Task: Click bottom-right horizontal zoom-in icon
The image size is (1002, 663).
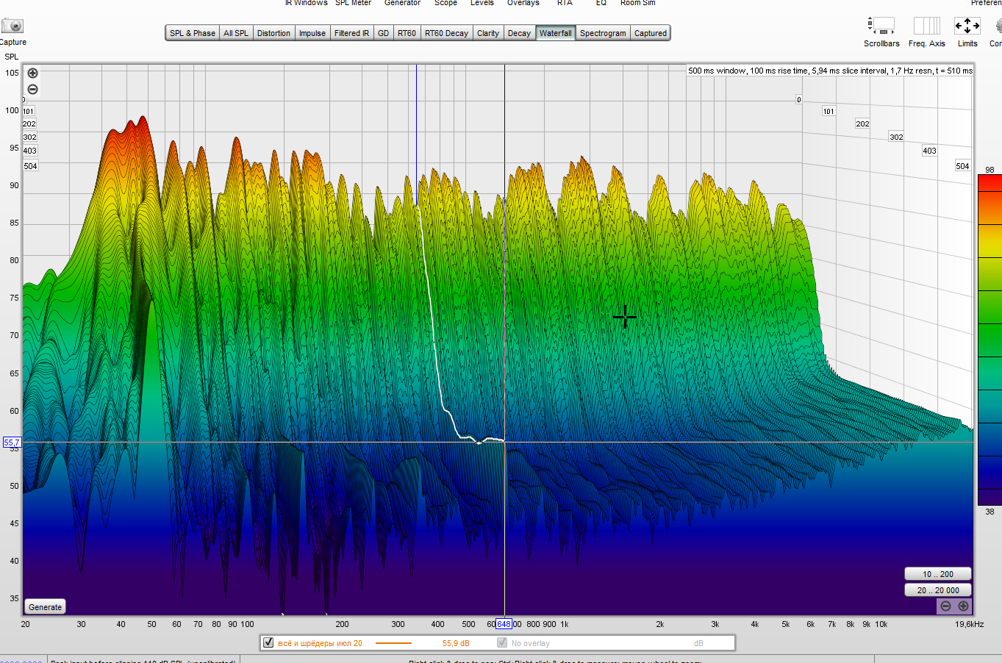Action: click(963, 606)
